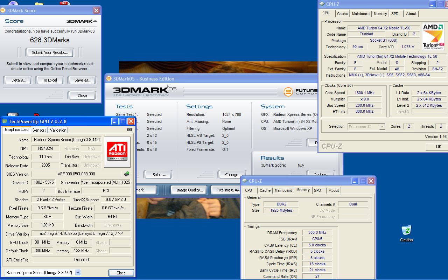Click the Close button in GPU-Z

[x=121, y=273]
